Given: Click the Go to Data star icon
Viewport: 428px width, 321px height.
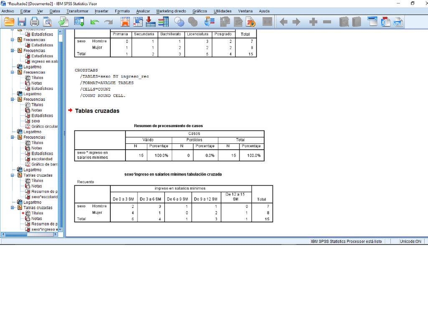Looking at the screenshot, I should (x=125, y=22).
